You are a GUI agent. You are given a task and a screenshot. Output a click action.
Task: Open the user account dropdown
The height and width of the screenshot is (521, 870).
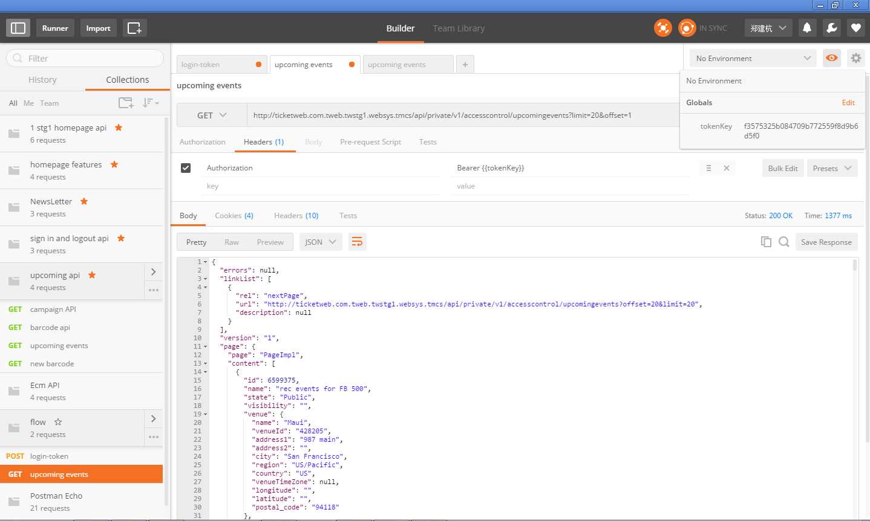point(768,28)
